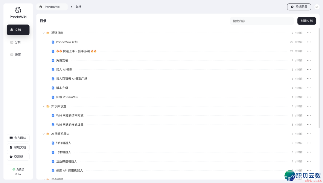Open more options for Wiki 网站的样式设置
Viewport: 323px width, 183px height.
pyautogui.click(x=309, y=125)
